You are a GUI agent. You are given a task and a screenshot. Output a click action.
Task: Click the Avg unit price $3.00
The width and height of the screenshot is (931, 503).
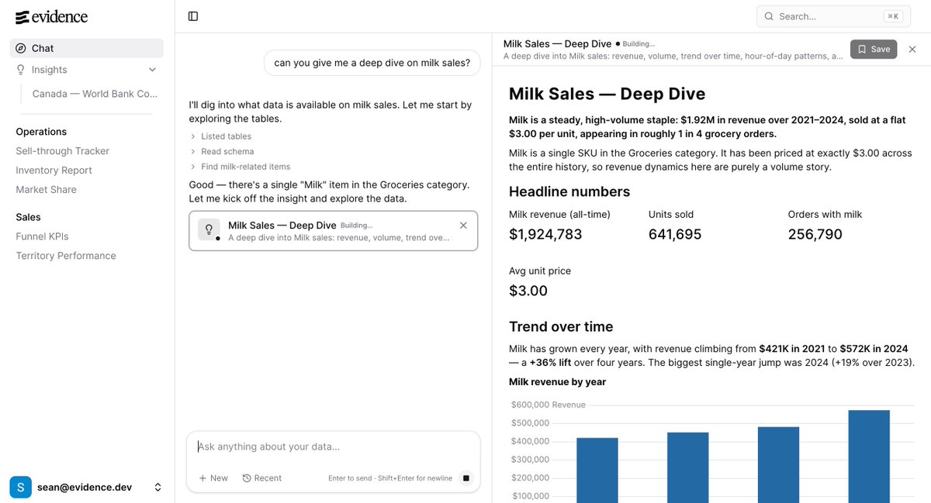click(x=528, y=291)
